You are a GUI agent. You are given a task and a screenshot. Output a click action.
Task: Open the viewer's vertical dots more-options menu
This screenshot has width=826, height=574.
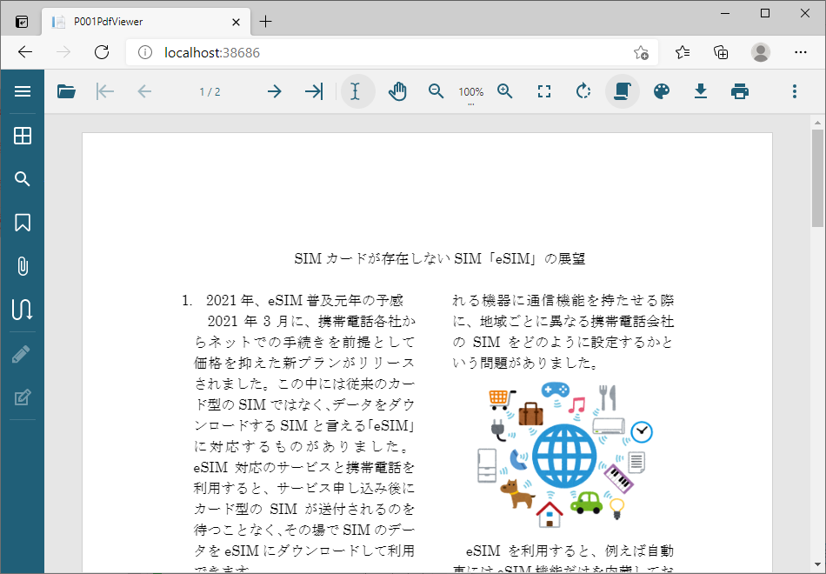click(x=795, y=91)
